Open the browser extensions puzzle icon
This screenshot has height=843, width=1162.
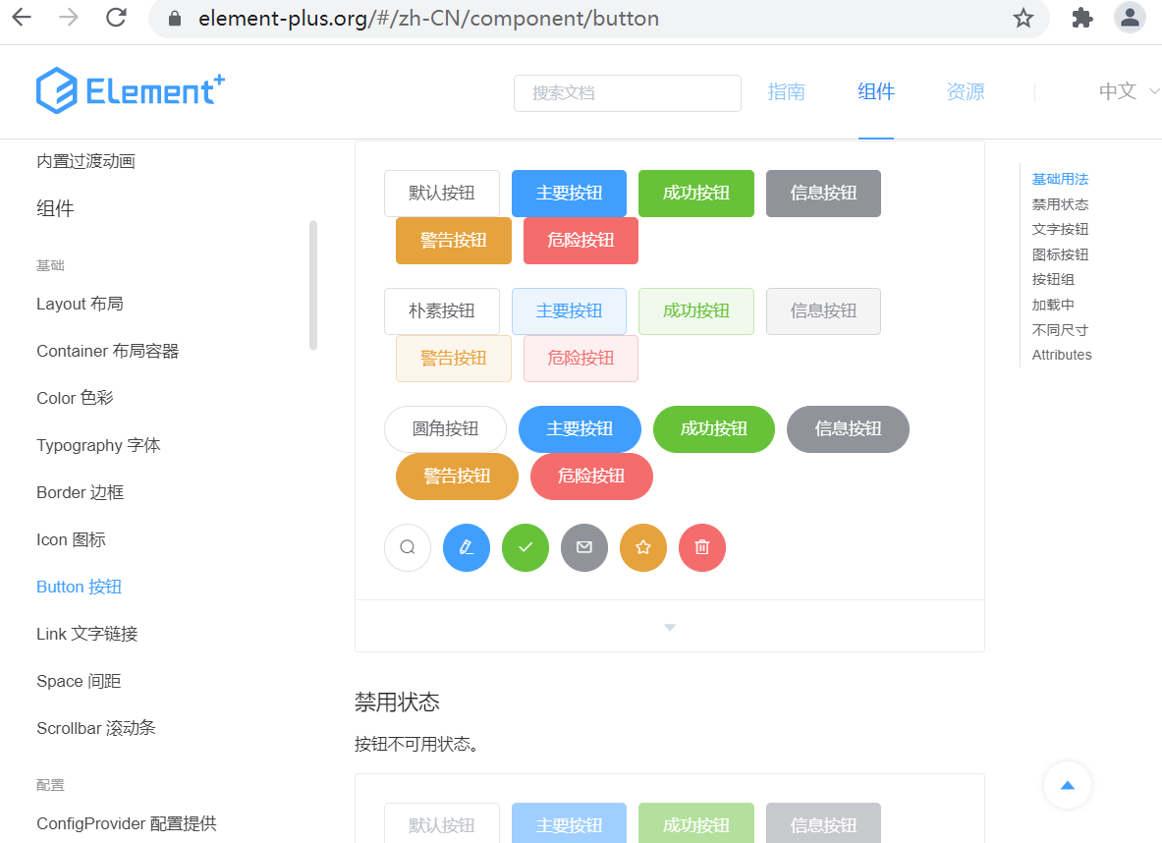(x=1081, y=18)
